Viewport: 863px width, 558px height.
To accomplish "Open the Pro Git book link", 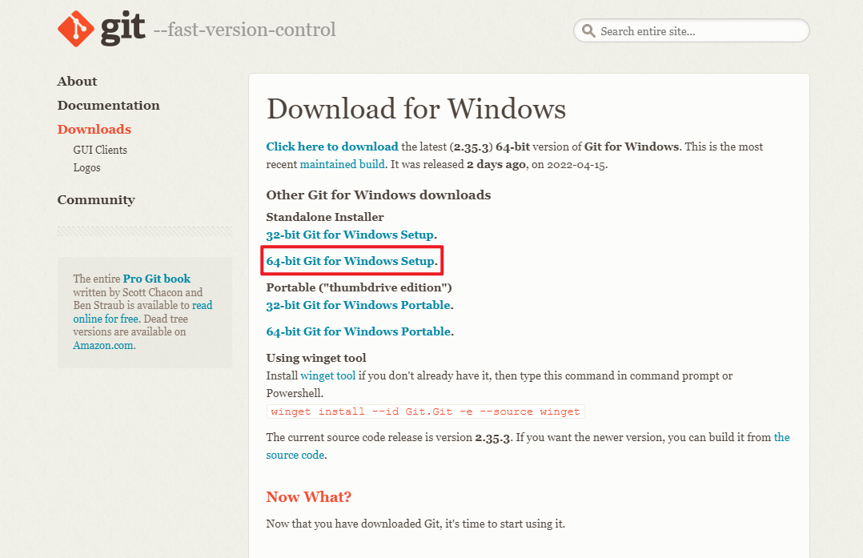I will 157,279.
